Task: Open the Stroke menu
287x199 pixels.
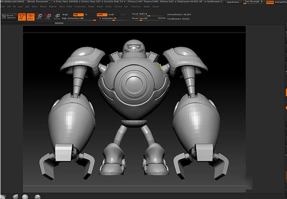Action: (x=108, y=6)
